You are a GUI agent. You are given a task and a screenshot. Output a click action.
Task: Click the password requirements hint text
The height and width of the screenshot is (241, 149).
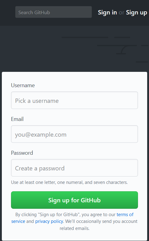click(x=69, y=182)
